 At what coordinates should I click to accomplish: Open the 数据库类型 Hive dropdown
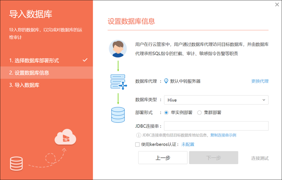[216, 99]
